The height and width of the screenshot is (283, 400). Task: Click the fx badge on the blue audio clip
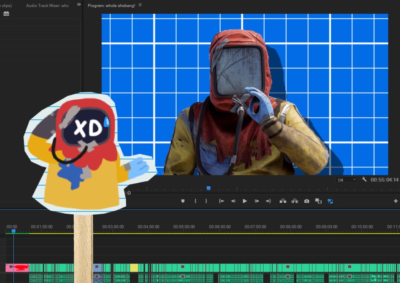pyautogui.click(x=97, y=276)
